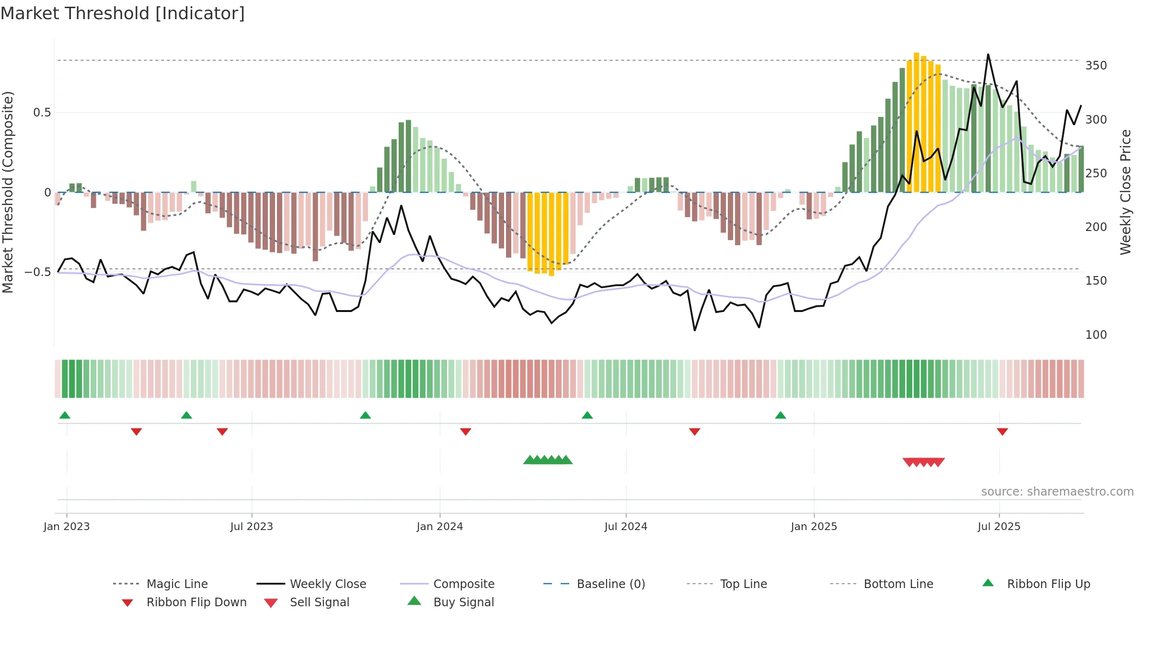The height and width of the screenshot is (647, 1150).
Task: Click the Jan 2023 x-axis label
Action: (x=67, y=526)
